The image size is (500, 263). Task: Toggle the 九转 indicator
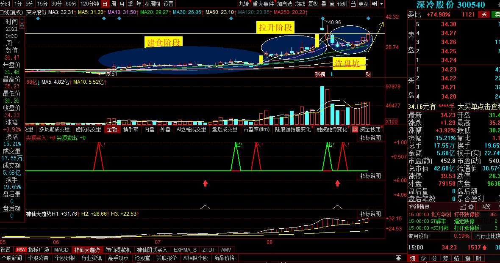click(244, 4)
